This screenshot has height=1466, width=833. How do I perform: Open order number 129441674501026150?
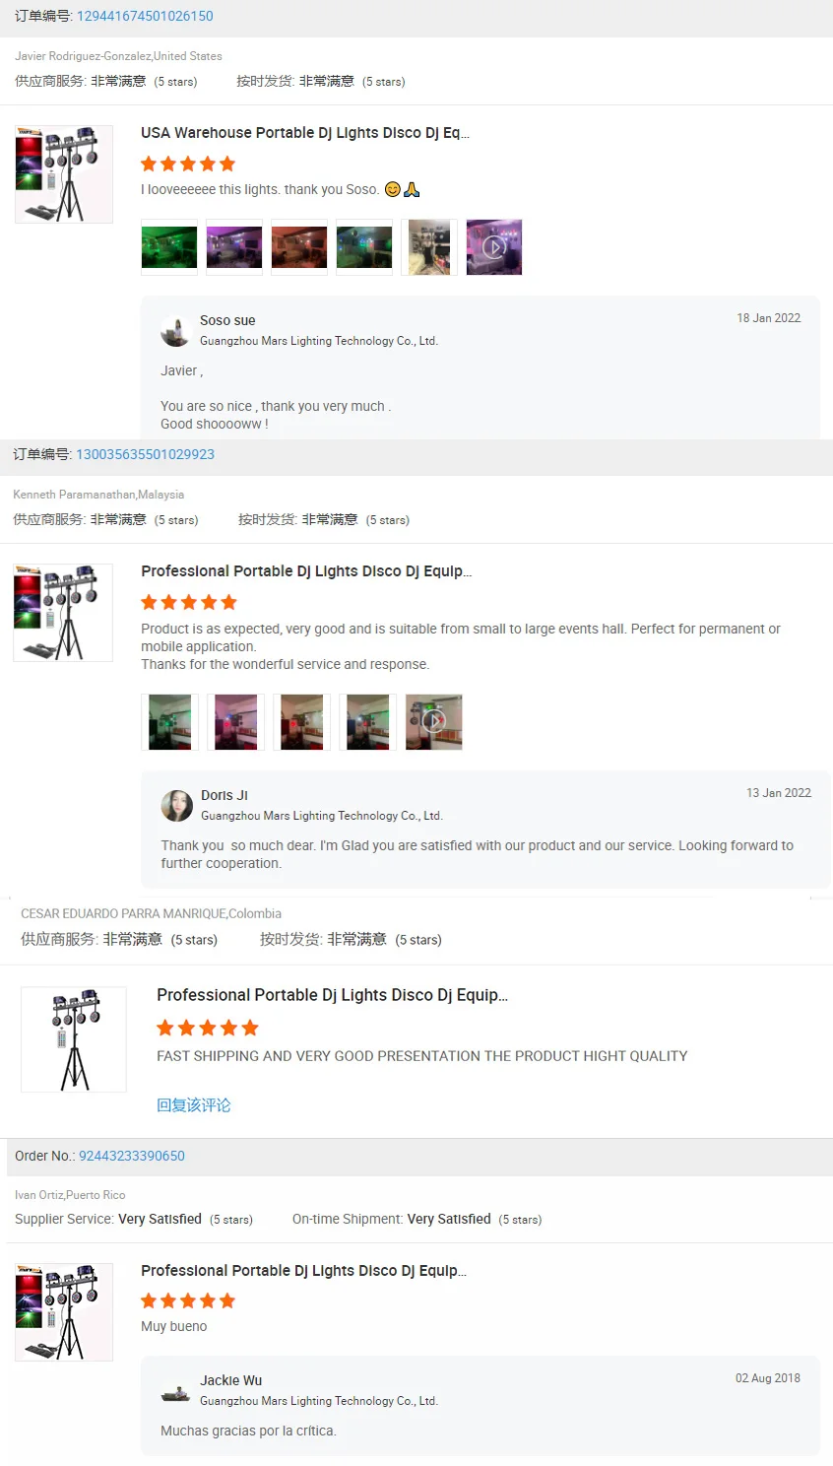145,16
